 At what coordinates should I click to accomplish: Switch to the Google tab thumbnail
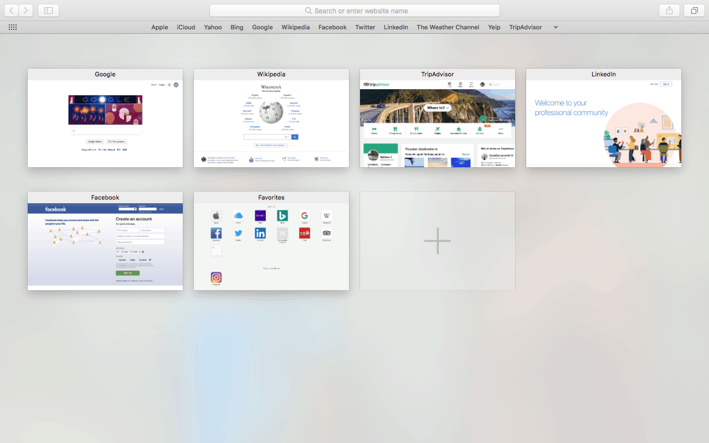pos(105,118)
